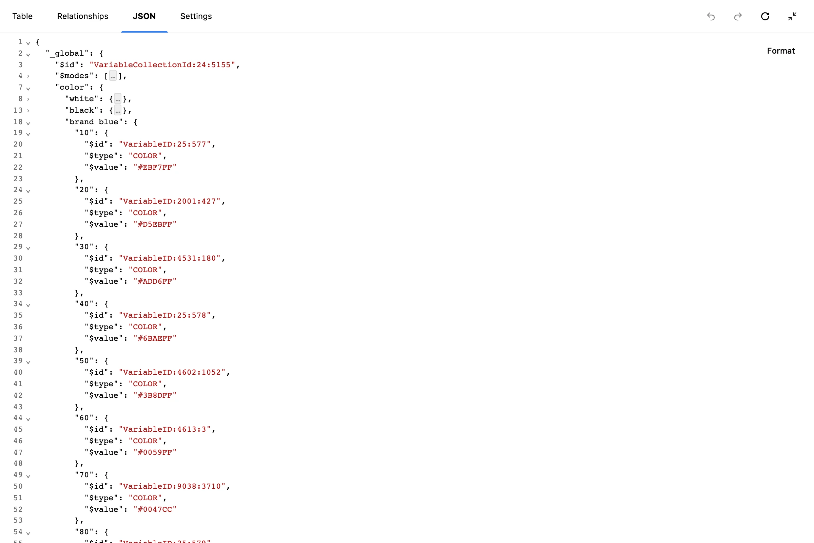Collapse the "70" object on line 49

[28, 476]
